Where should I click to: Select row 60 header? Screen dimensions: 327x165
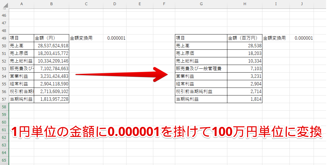tap(4, 122)
